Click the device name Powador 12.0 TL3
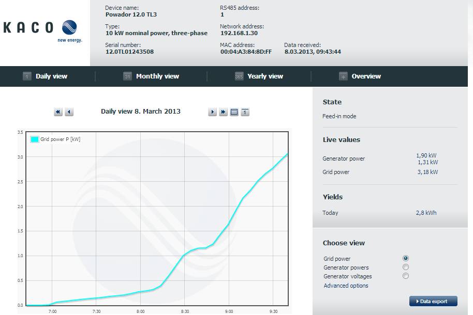Viewport: 473px width, 315px height. (x=131, y=14)
